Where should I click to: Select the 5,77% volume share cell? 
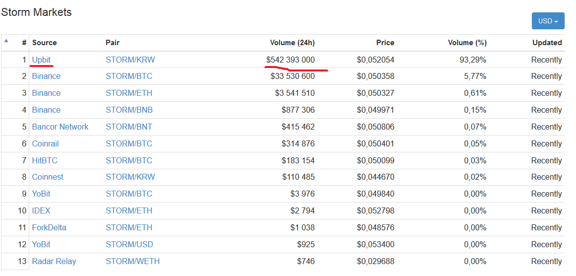(x=475, y=76)
